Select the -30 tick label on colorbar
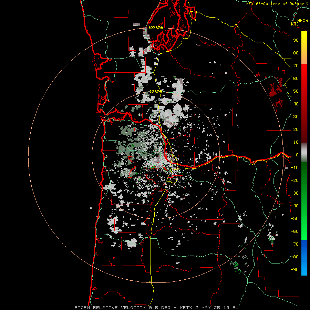 tap(294, 193)
